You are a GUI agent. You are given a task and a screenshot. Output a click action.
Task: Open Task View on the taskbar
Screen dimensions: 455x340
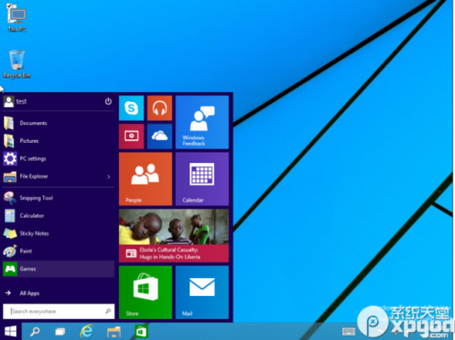tap(60, 331)
